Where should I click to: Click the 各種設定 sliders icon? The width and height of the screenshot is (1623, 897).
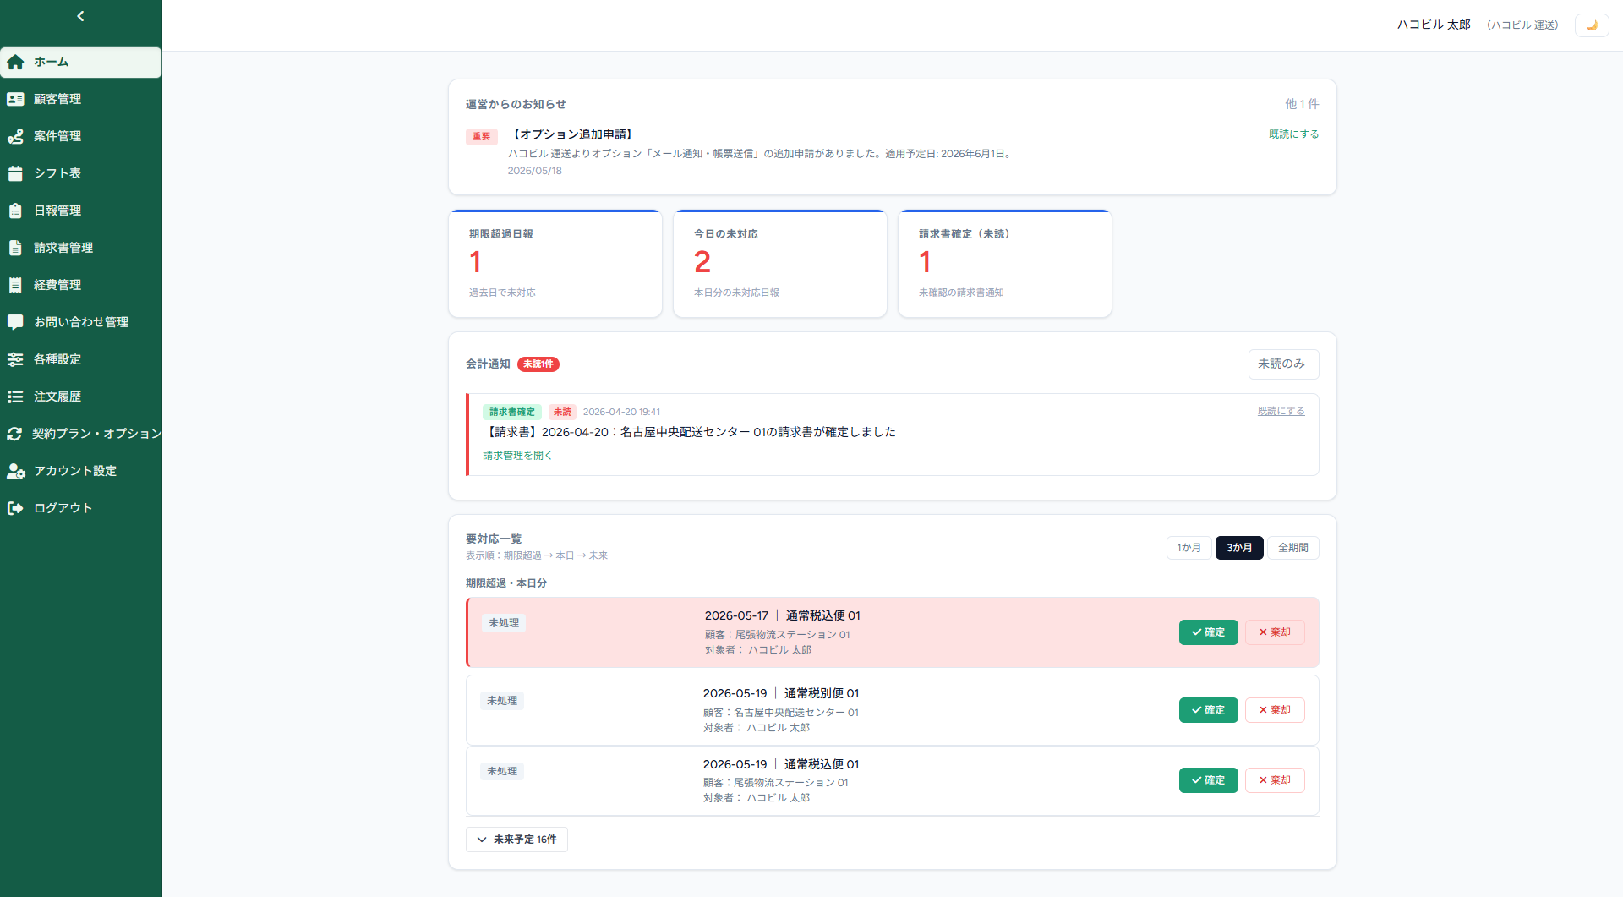click(15, 359)
